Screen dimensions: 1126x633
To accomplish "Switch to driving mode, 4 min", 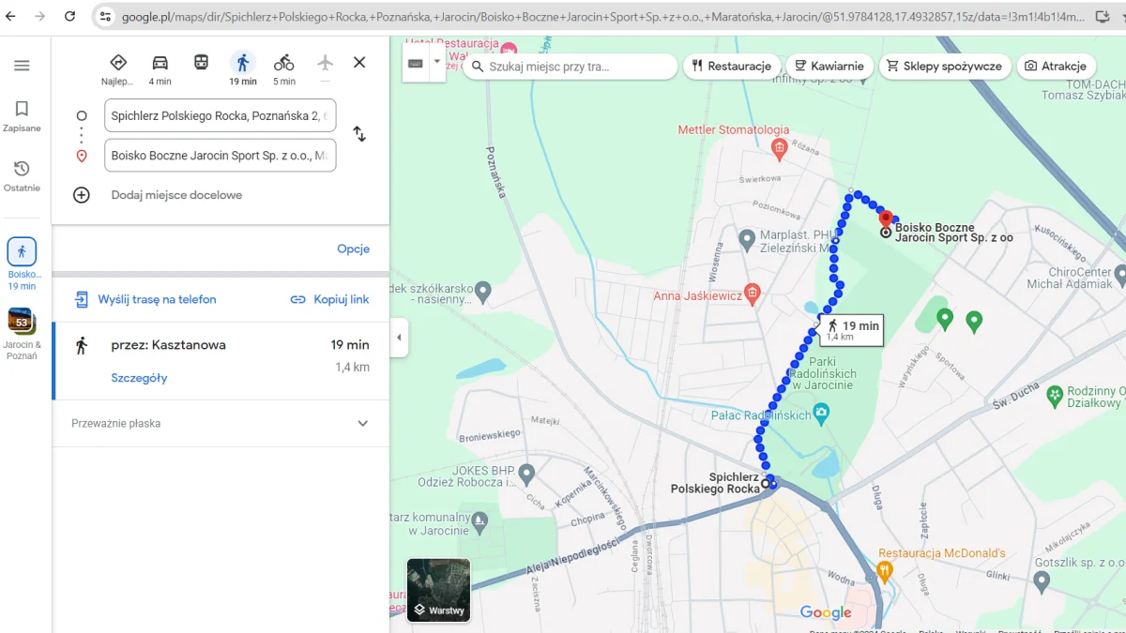I will point(160,68).
